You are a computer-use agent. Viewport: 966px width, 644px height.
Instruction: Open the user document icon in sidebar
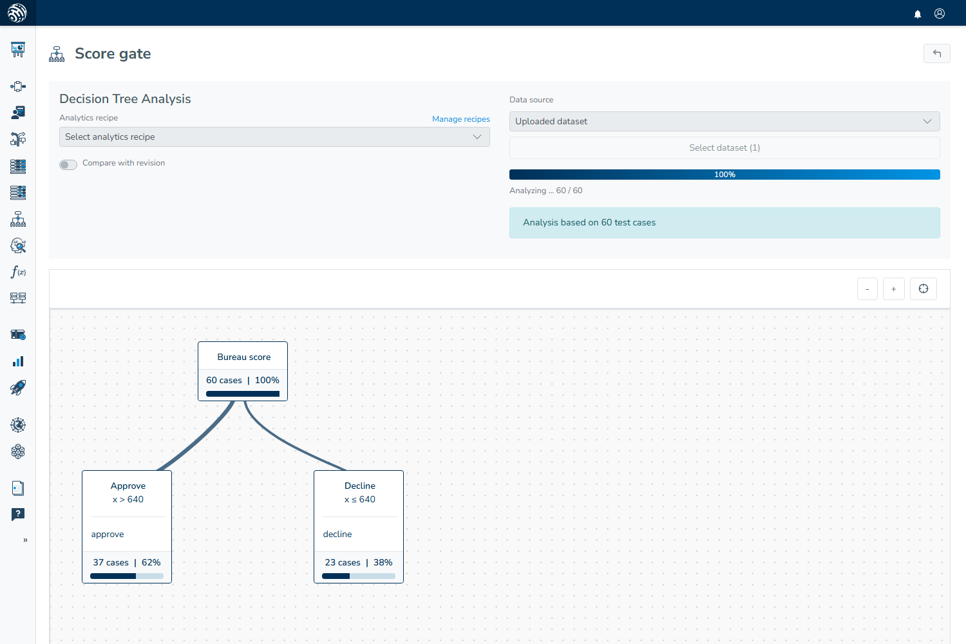pos(18,113)
